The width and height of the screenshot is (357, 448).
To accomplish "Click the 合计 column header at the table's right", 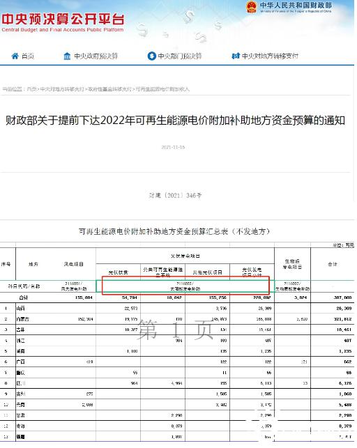I will pos(333,264).
